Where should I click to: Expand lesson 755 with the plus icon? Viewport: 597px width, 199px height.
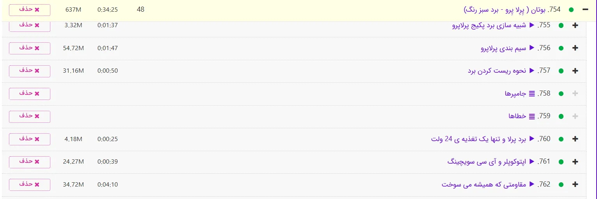pos(575,26)
